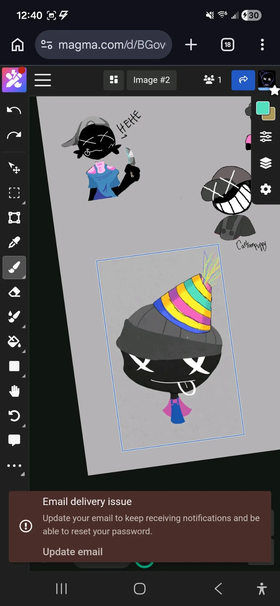Viewport: 280px width, 606px height.
Task: Open the accessibility shortcut button
Action: (262, 589)
